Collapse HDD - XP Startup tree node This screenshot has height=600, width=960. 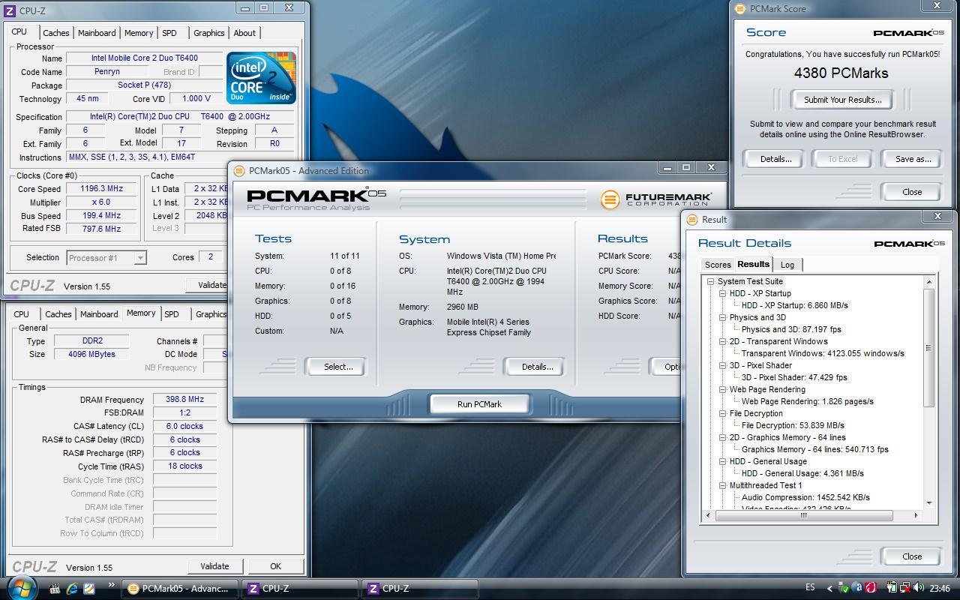coord(722,293)
